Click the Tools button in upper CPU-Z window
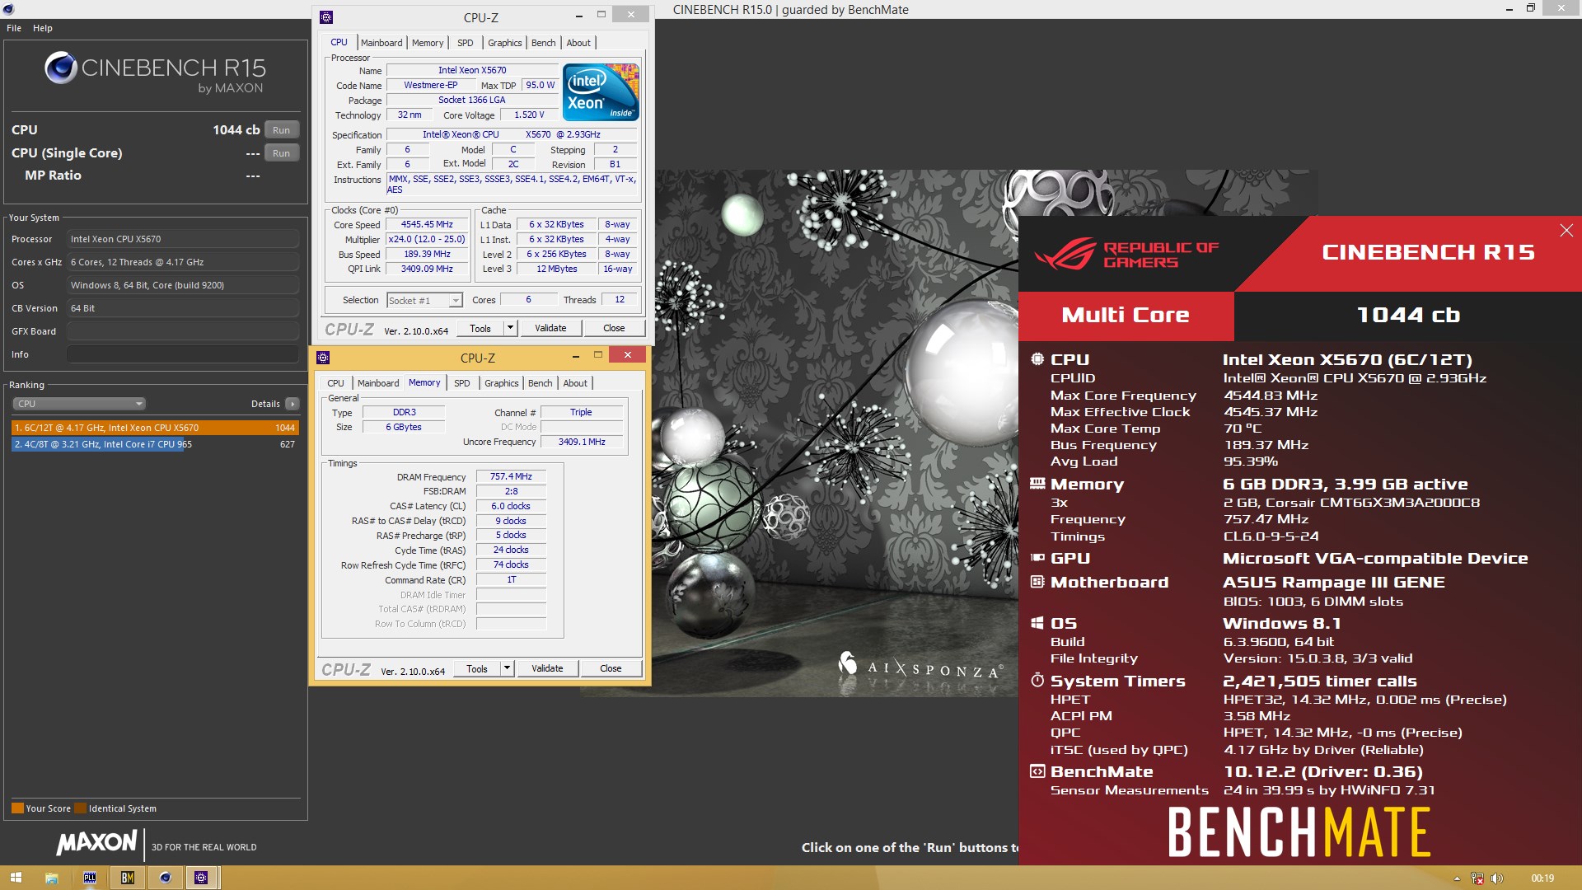Screen dimensions: 1582x890 (x=480, y=328)
